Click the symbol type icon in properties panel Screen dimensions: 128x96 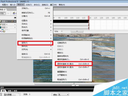click(1, 95)
